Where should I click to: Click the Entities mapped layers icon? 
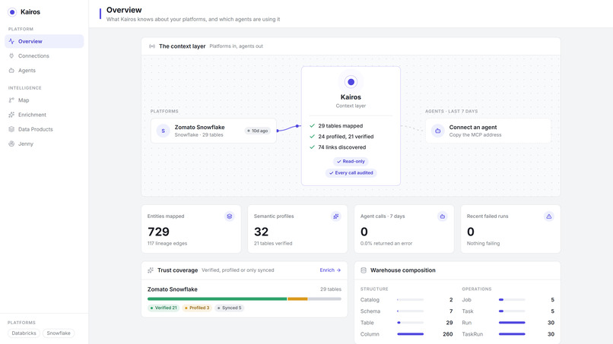pos(230,216)
